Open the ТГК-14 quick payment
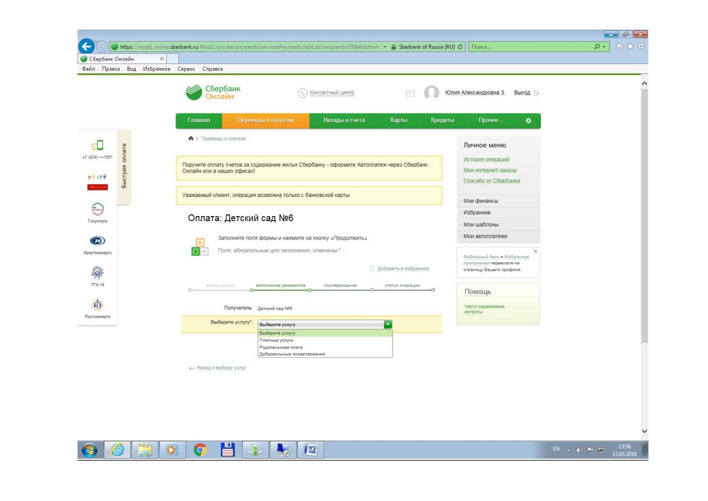Viewport: 708px width, 501px height. [97, 276]
